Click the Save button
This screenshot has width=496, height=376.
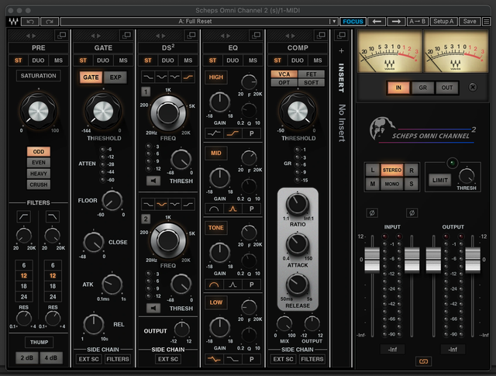[x=470, y=21]
